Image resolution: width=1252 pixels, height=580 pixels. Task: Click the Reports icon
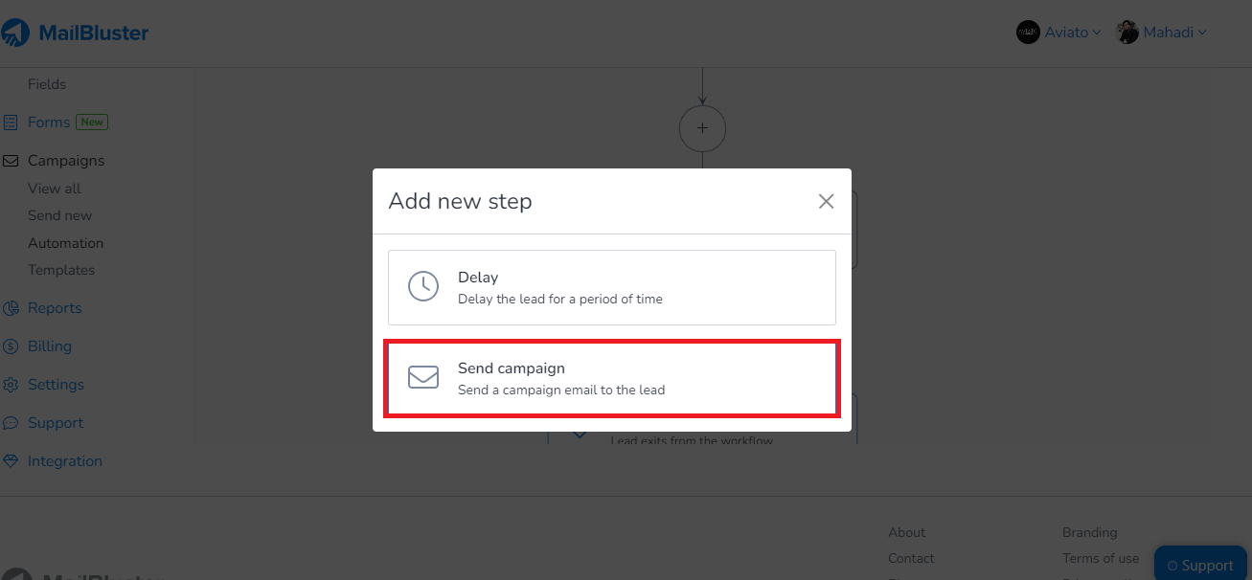(x=13, y=307)
